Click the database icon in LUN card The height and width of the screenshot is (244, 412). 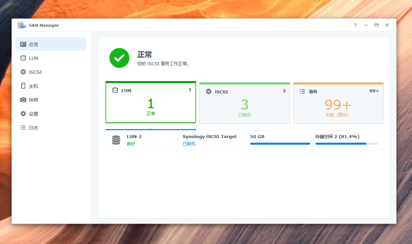click(115, 90)
